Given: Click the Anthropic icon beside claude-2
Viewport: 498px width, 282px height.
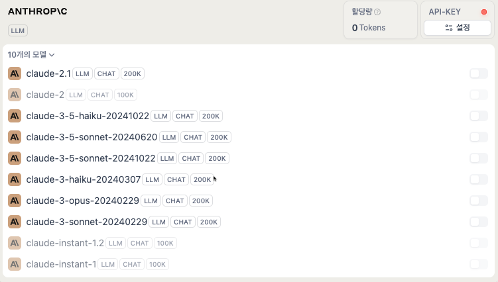Looking at the screenshot, I should (15, 95).
